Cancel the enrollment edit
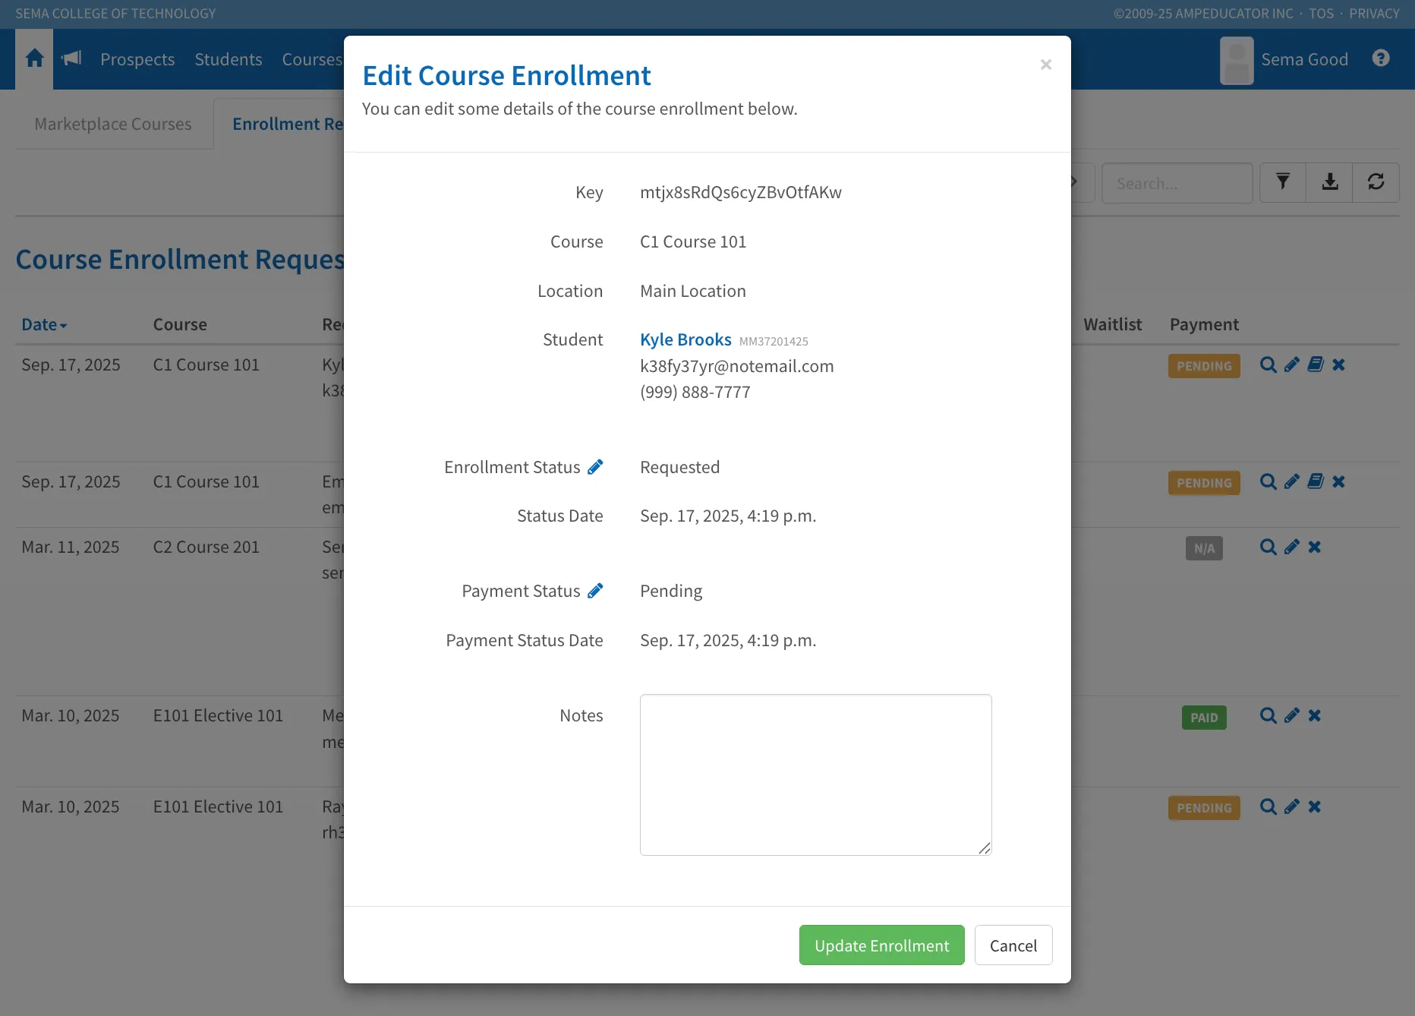The image size is (1415, 1016). tap(1013, 945)
